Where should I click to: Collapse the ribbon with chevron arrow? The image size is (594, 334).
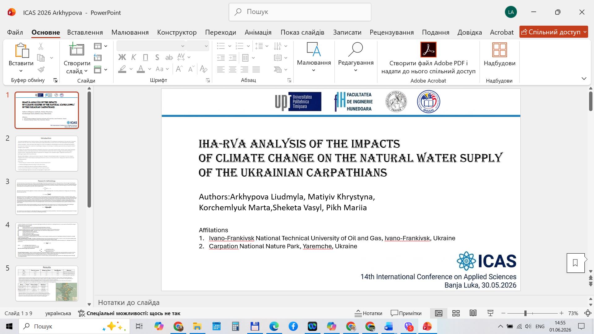[x=584, y=79]
